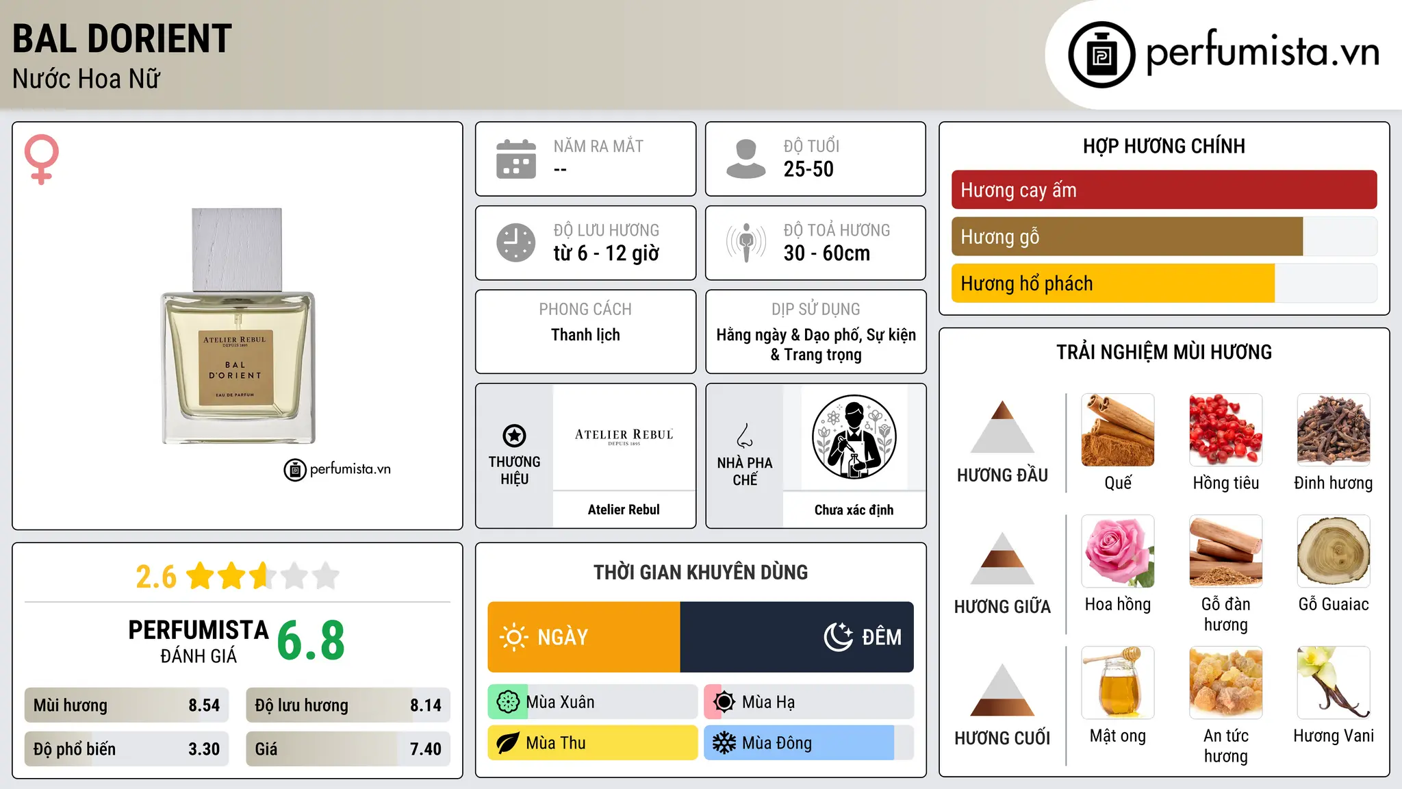
Task: Click the top notes pyramid icon
Action: click(1002, 427)
